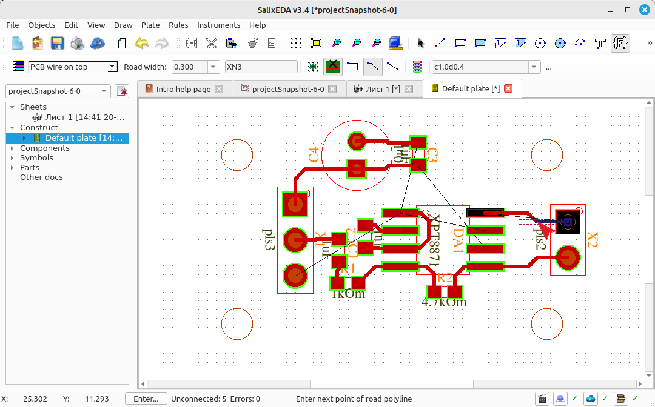Image resolution: width=655 pixels, height=407 pixels.
Task: Print the current document
Action: (77, 43)
